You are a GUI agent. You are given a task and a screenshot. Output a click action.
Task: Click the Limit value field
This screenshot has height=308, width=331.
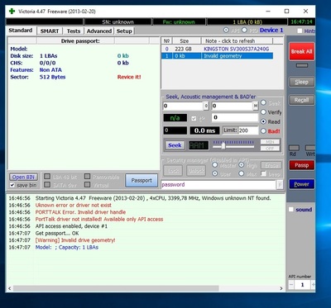click(x=247, y=130)
